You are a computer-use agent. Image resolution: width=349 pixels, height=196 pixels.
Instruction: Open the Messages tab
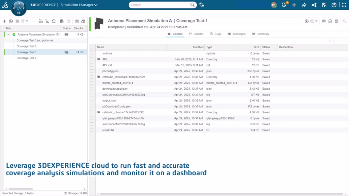point(237,34)
